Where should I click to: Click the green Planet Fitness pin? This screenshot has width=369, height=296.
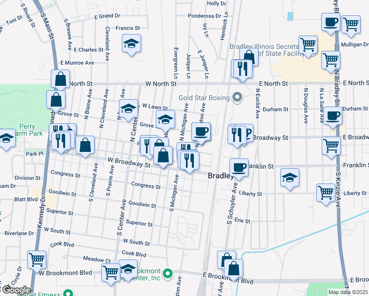[68, 293]
